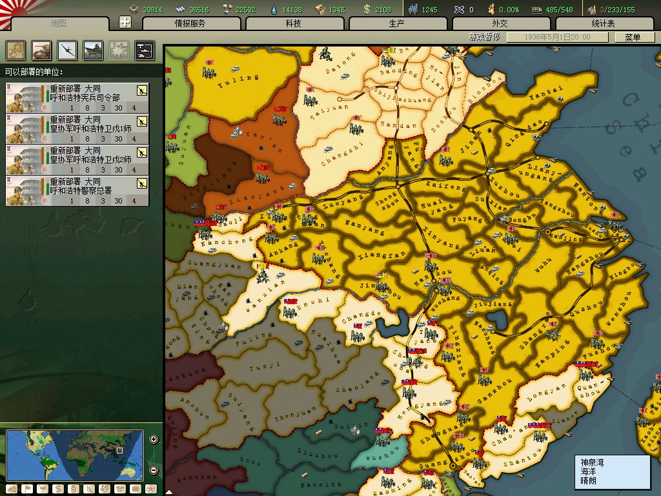The image size is (661, 496).
Task: Select the Yuling province on map
Action: [238, 81]
